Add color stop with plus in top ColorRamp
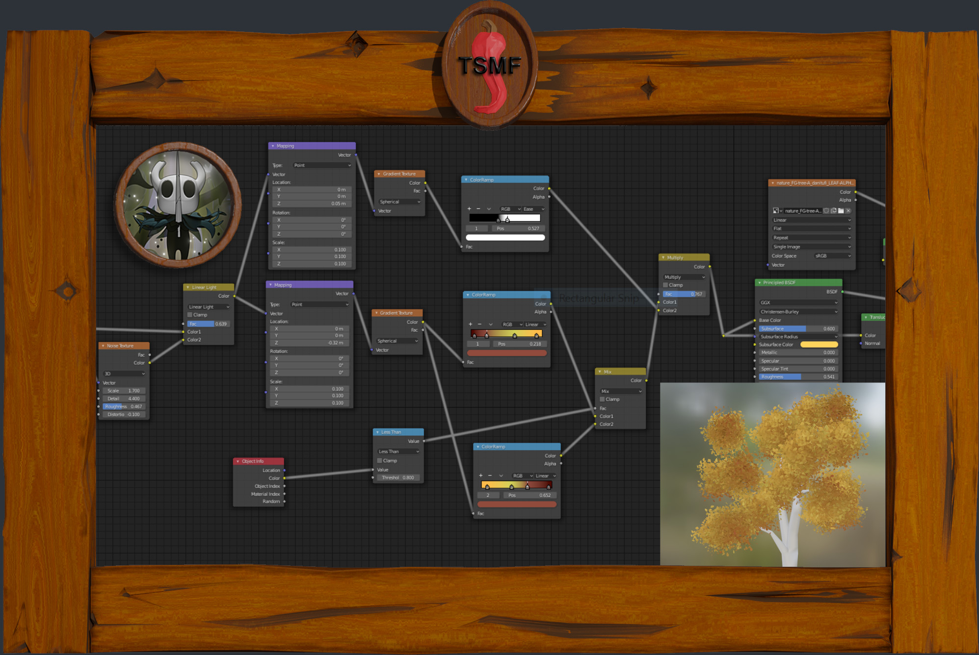Viewport: 979px width, 655px height. tap(469, 209)
